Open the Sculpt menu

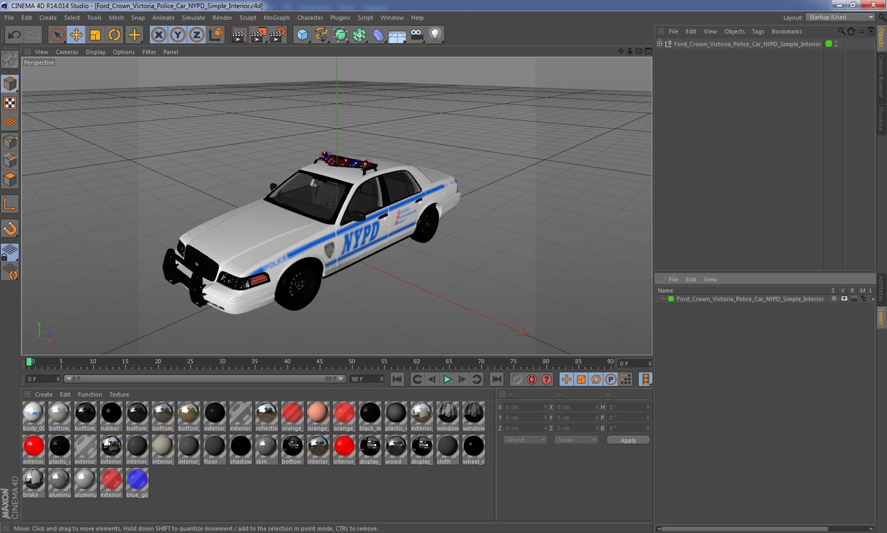pos(247,17)
